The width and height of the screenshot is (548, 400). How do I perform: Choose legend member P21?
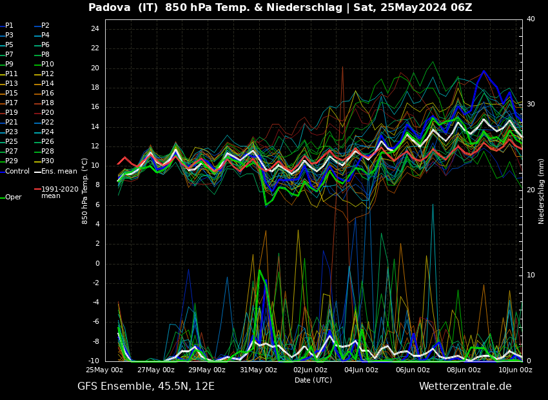(11, 123)
